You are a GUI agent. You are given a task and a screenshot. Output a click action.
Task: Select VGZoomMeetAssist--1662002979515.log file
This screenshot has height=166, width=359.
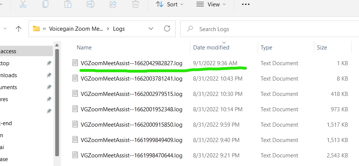[x=131, y=94]
